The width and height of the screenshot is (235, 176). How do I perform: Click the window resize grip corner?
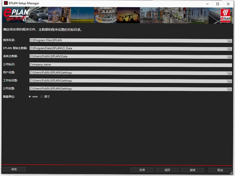click(x=231, y=173)
